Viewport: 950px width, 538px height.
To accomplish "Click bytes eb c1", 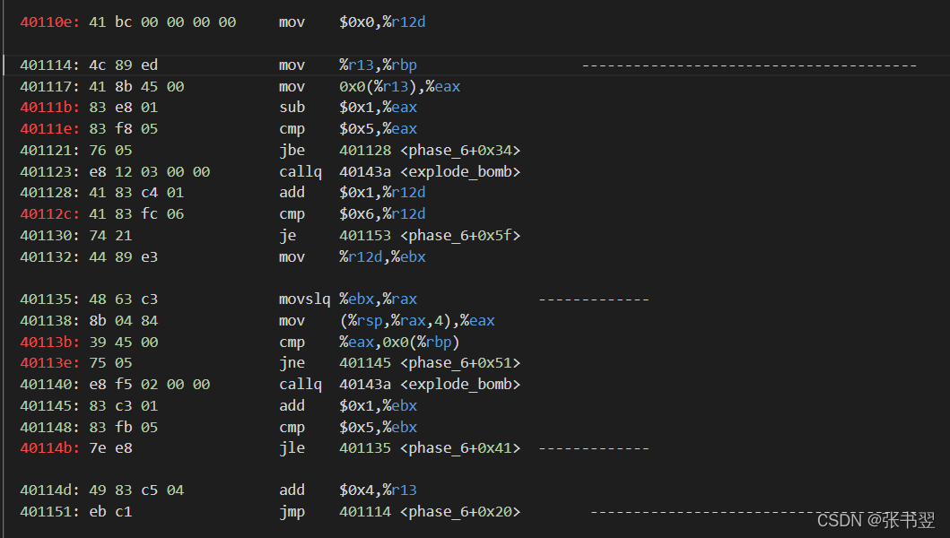I will pyautogui.click(x=110, y=512).
